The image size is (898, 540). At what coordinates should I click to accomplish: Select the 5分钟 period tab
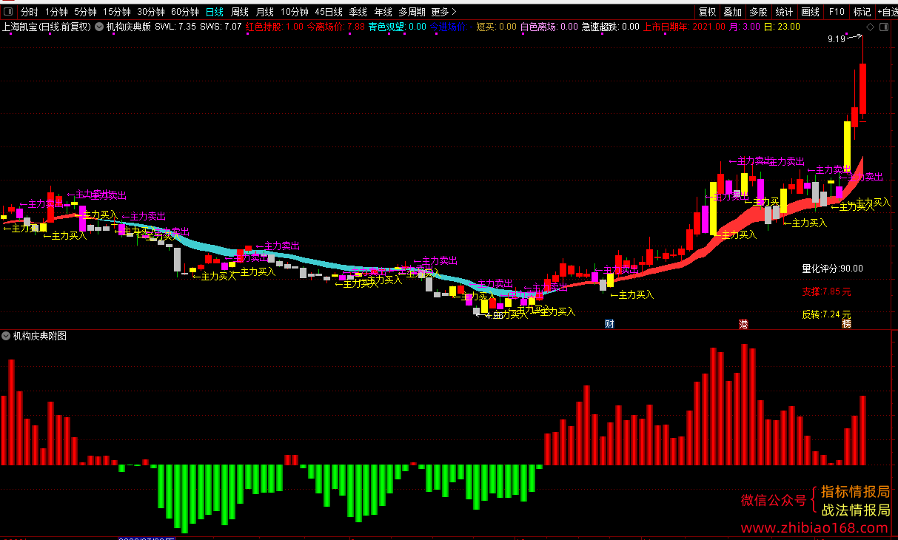coord(85,12)
